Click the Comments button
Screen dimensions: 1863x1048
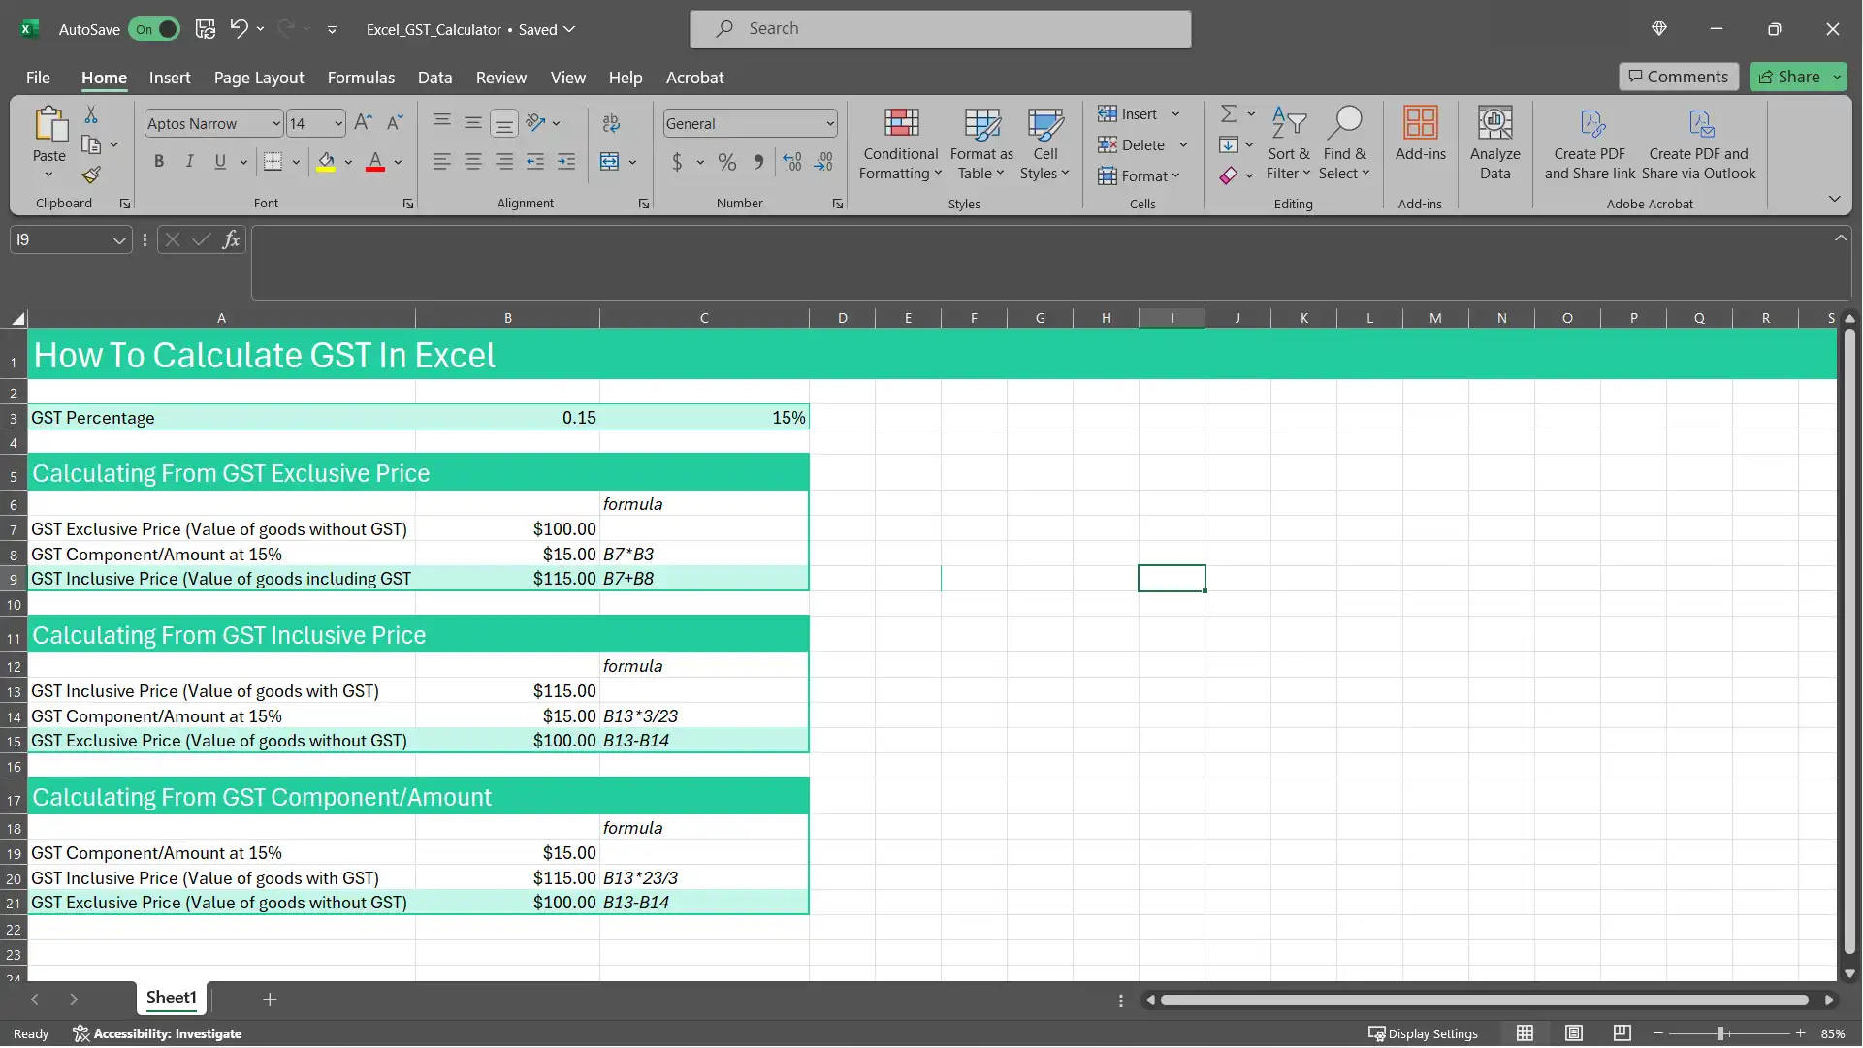pyautogui.click(x=1678, y=77)
